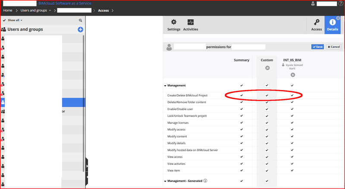Toggle Custom checkbox for Modify access
Screen dimensions: 345x189
coord(267,130)
